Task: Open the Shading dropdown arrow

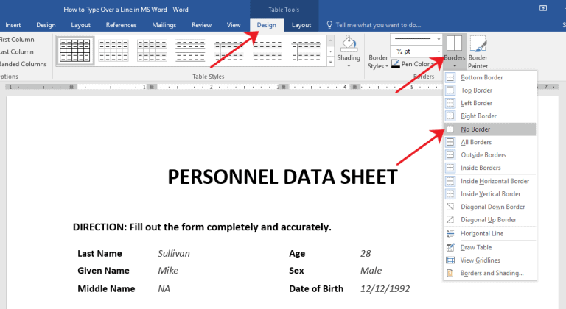Action: 349,66
